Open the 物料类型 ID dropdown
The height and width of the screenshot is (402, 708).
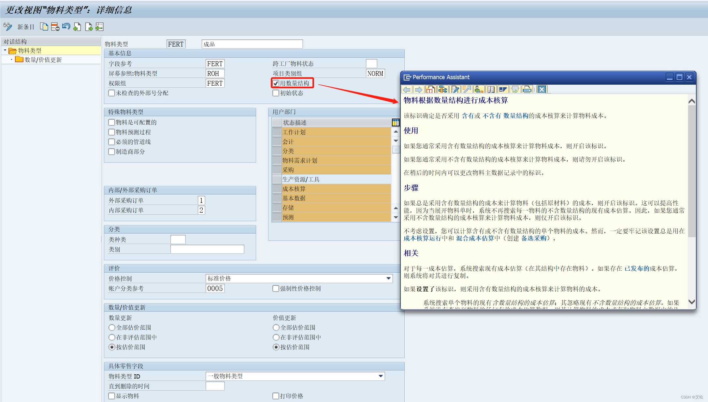(381, 376)
